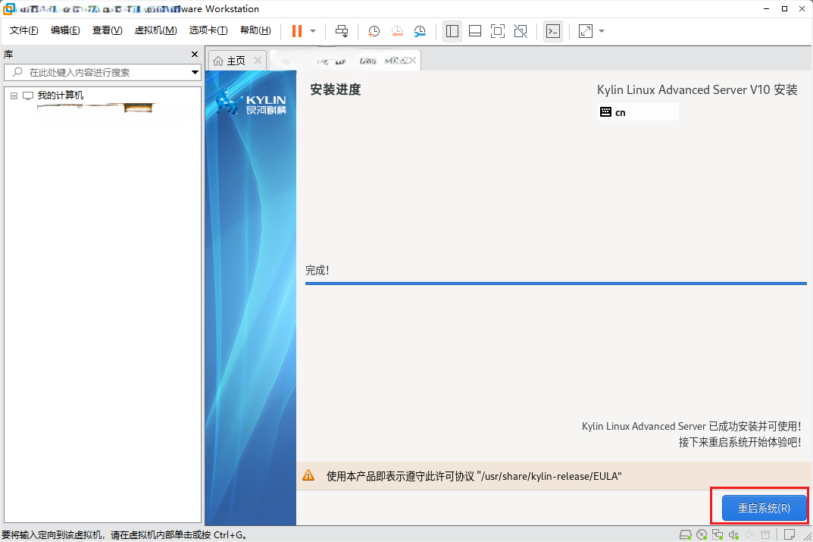Open the 虚拟机(M) menu
The width and height of the screenshot is (813, 542).
[x=155, y=30]
